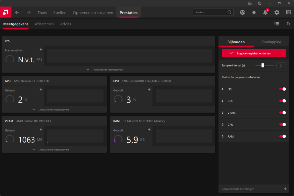The width and height of the screenshot is (294, 196).
Task: Switch to Afstemmen subtab
Action: (x=44, y=24)
